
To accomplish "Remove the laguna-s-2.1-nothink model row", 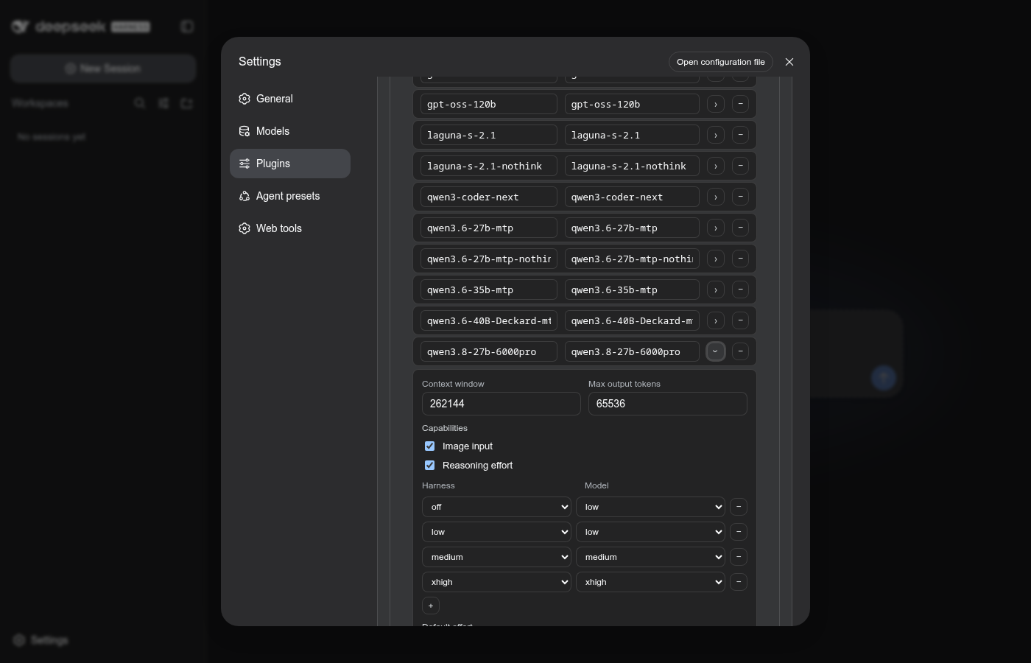I will [x=740, y=166].
